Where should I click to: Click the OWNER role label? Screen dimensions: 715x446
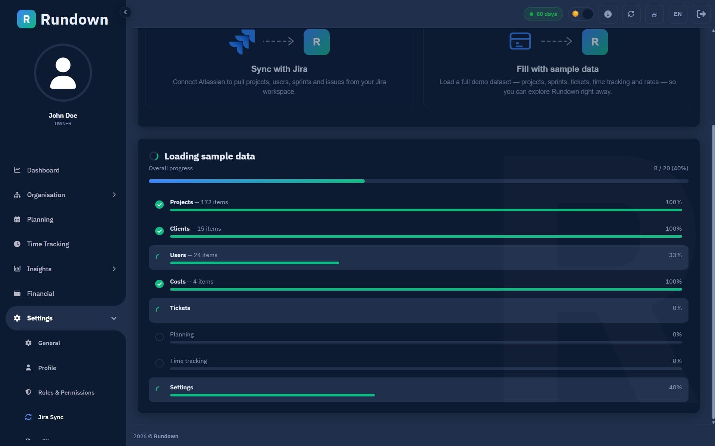pyautogui.click(x=63, y=124)
